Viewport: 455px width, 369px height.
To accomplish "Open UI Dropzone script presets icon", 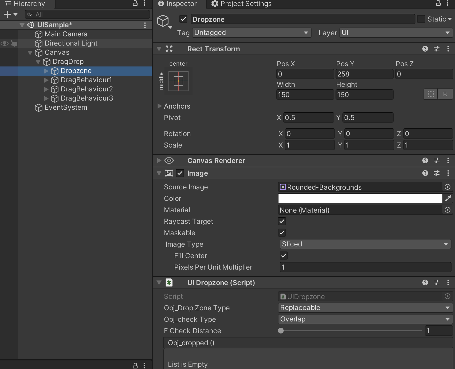I will pos(437,283).
